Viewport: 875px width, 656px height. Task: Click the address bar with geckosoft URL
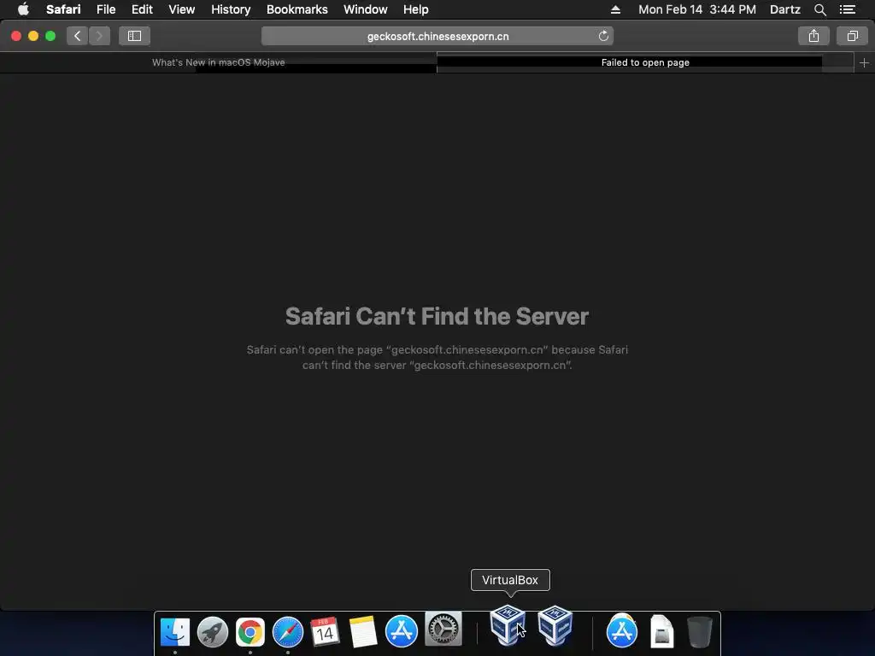(x=437, y=36)
